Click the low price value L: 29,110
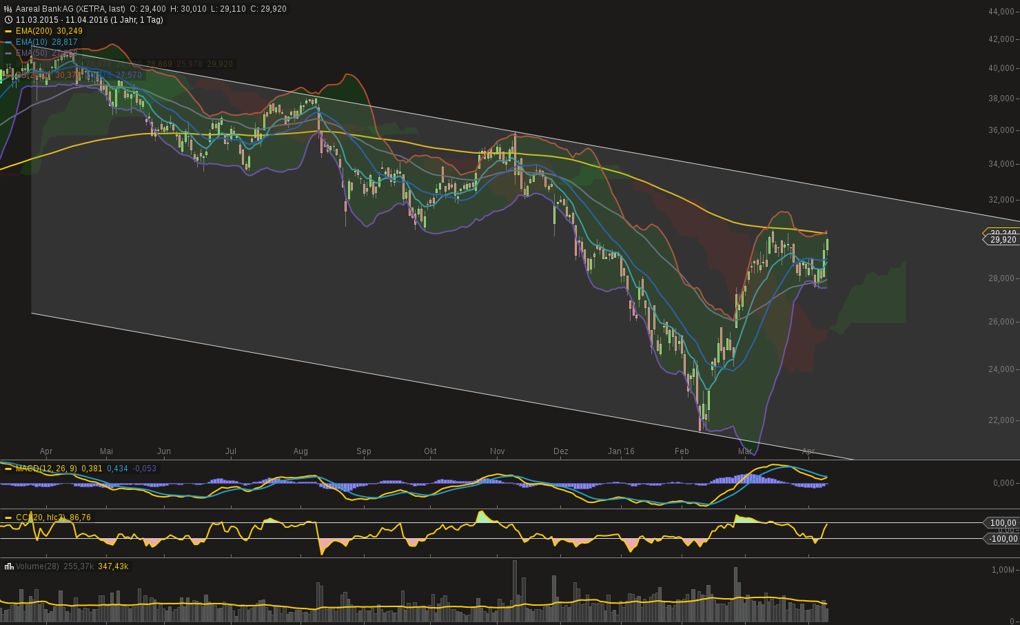The height and width of the screenshot is (625, 1020). point(229,9)
